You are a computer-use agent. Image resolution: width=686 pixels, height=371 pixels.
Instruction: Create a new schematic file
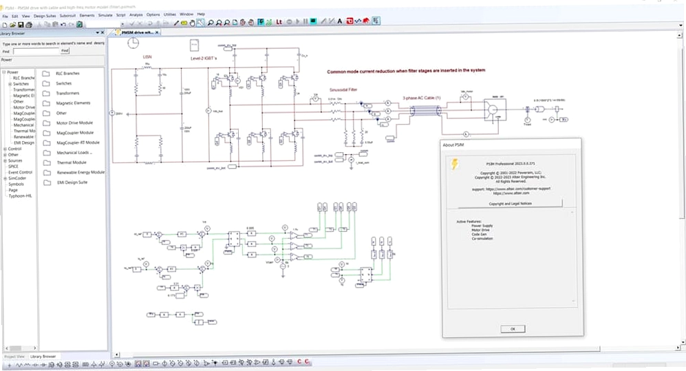(x=5, y=25)
